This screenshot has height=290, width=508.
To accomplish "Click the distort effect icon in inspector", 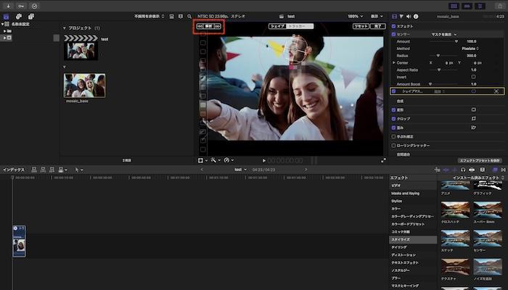I will 473,127.
